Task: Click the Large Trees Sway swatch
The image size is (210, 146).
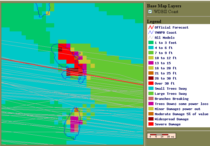Action: (x=151, y=93)
